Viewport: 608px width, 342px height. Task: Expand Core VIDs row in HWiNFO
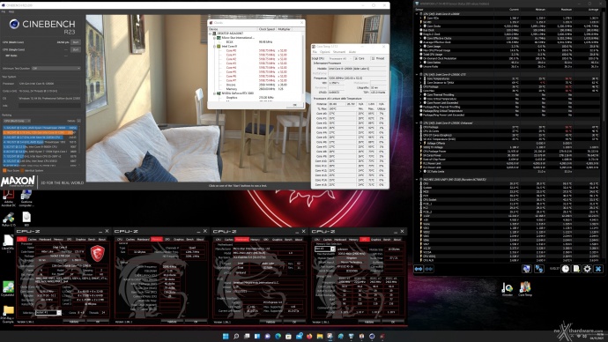(x=420, y=18)
